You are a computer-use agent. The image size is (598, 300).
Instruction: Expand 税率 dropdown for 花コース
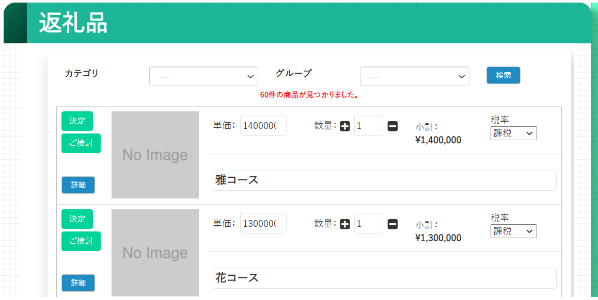(x=513, y=231)
